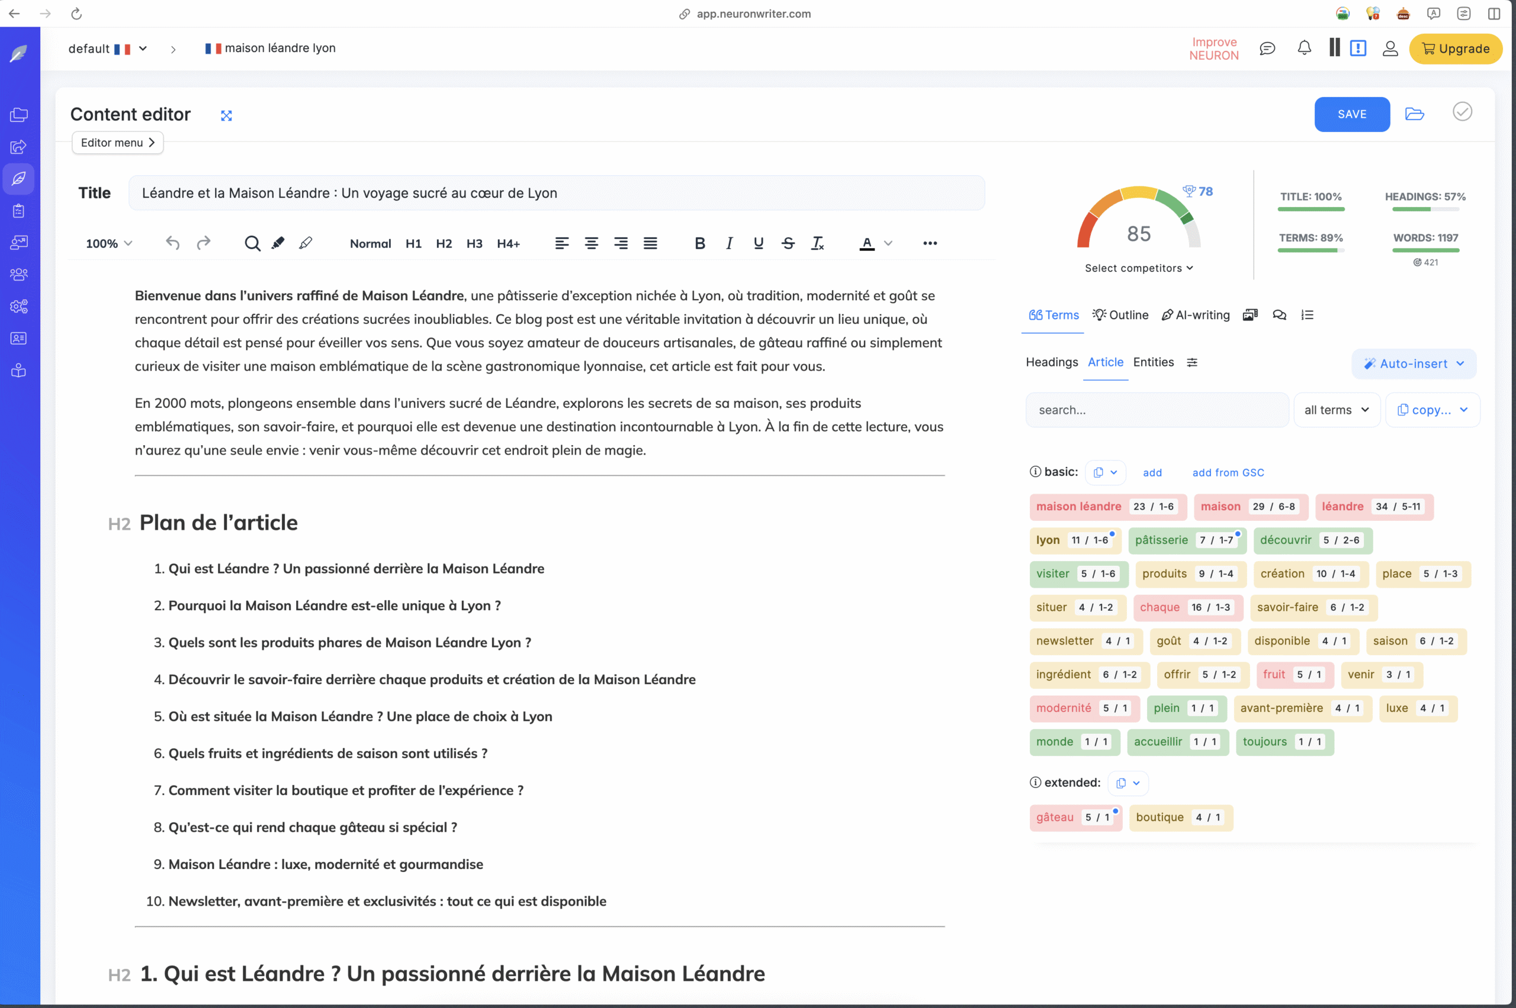
Task: Open terms filter settings sliders icon
Action: [1192, 363]
